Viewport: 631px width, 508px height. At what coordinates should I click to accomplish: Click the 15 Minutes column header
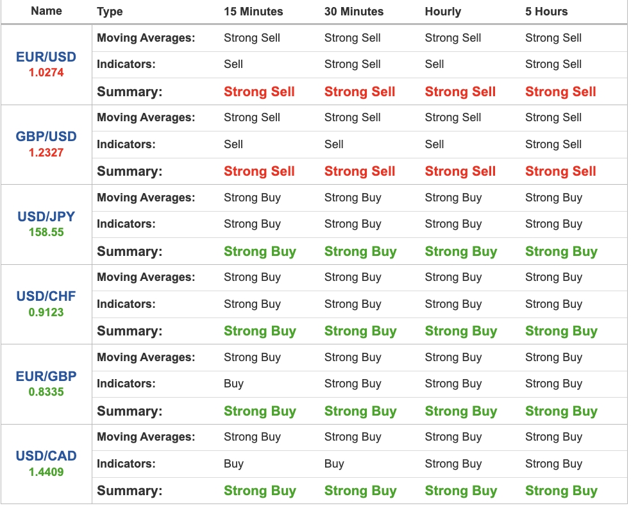tap(253, 12)
